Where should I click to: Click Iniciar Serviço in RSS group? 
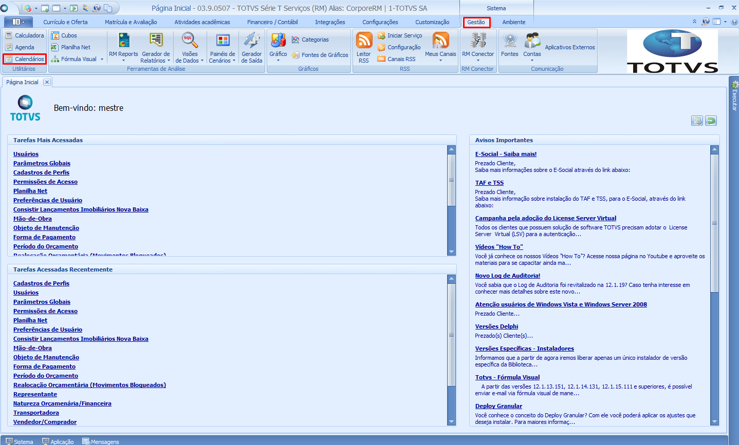click(400, 35)
